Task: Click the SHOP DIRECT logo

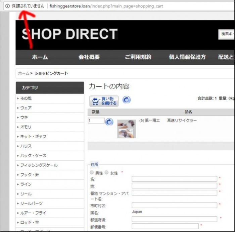Action: point(69,34)
